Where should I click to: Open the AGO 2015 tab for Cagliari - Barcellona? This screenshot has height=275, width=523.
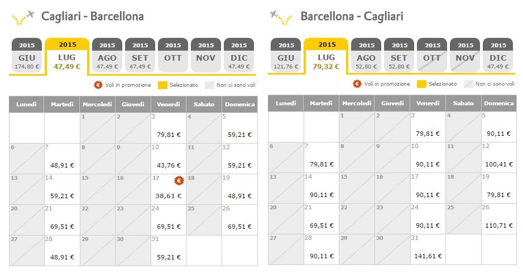click(107, 55)
